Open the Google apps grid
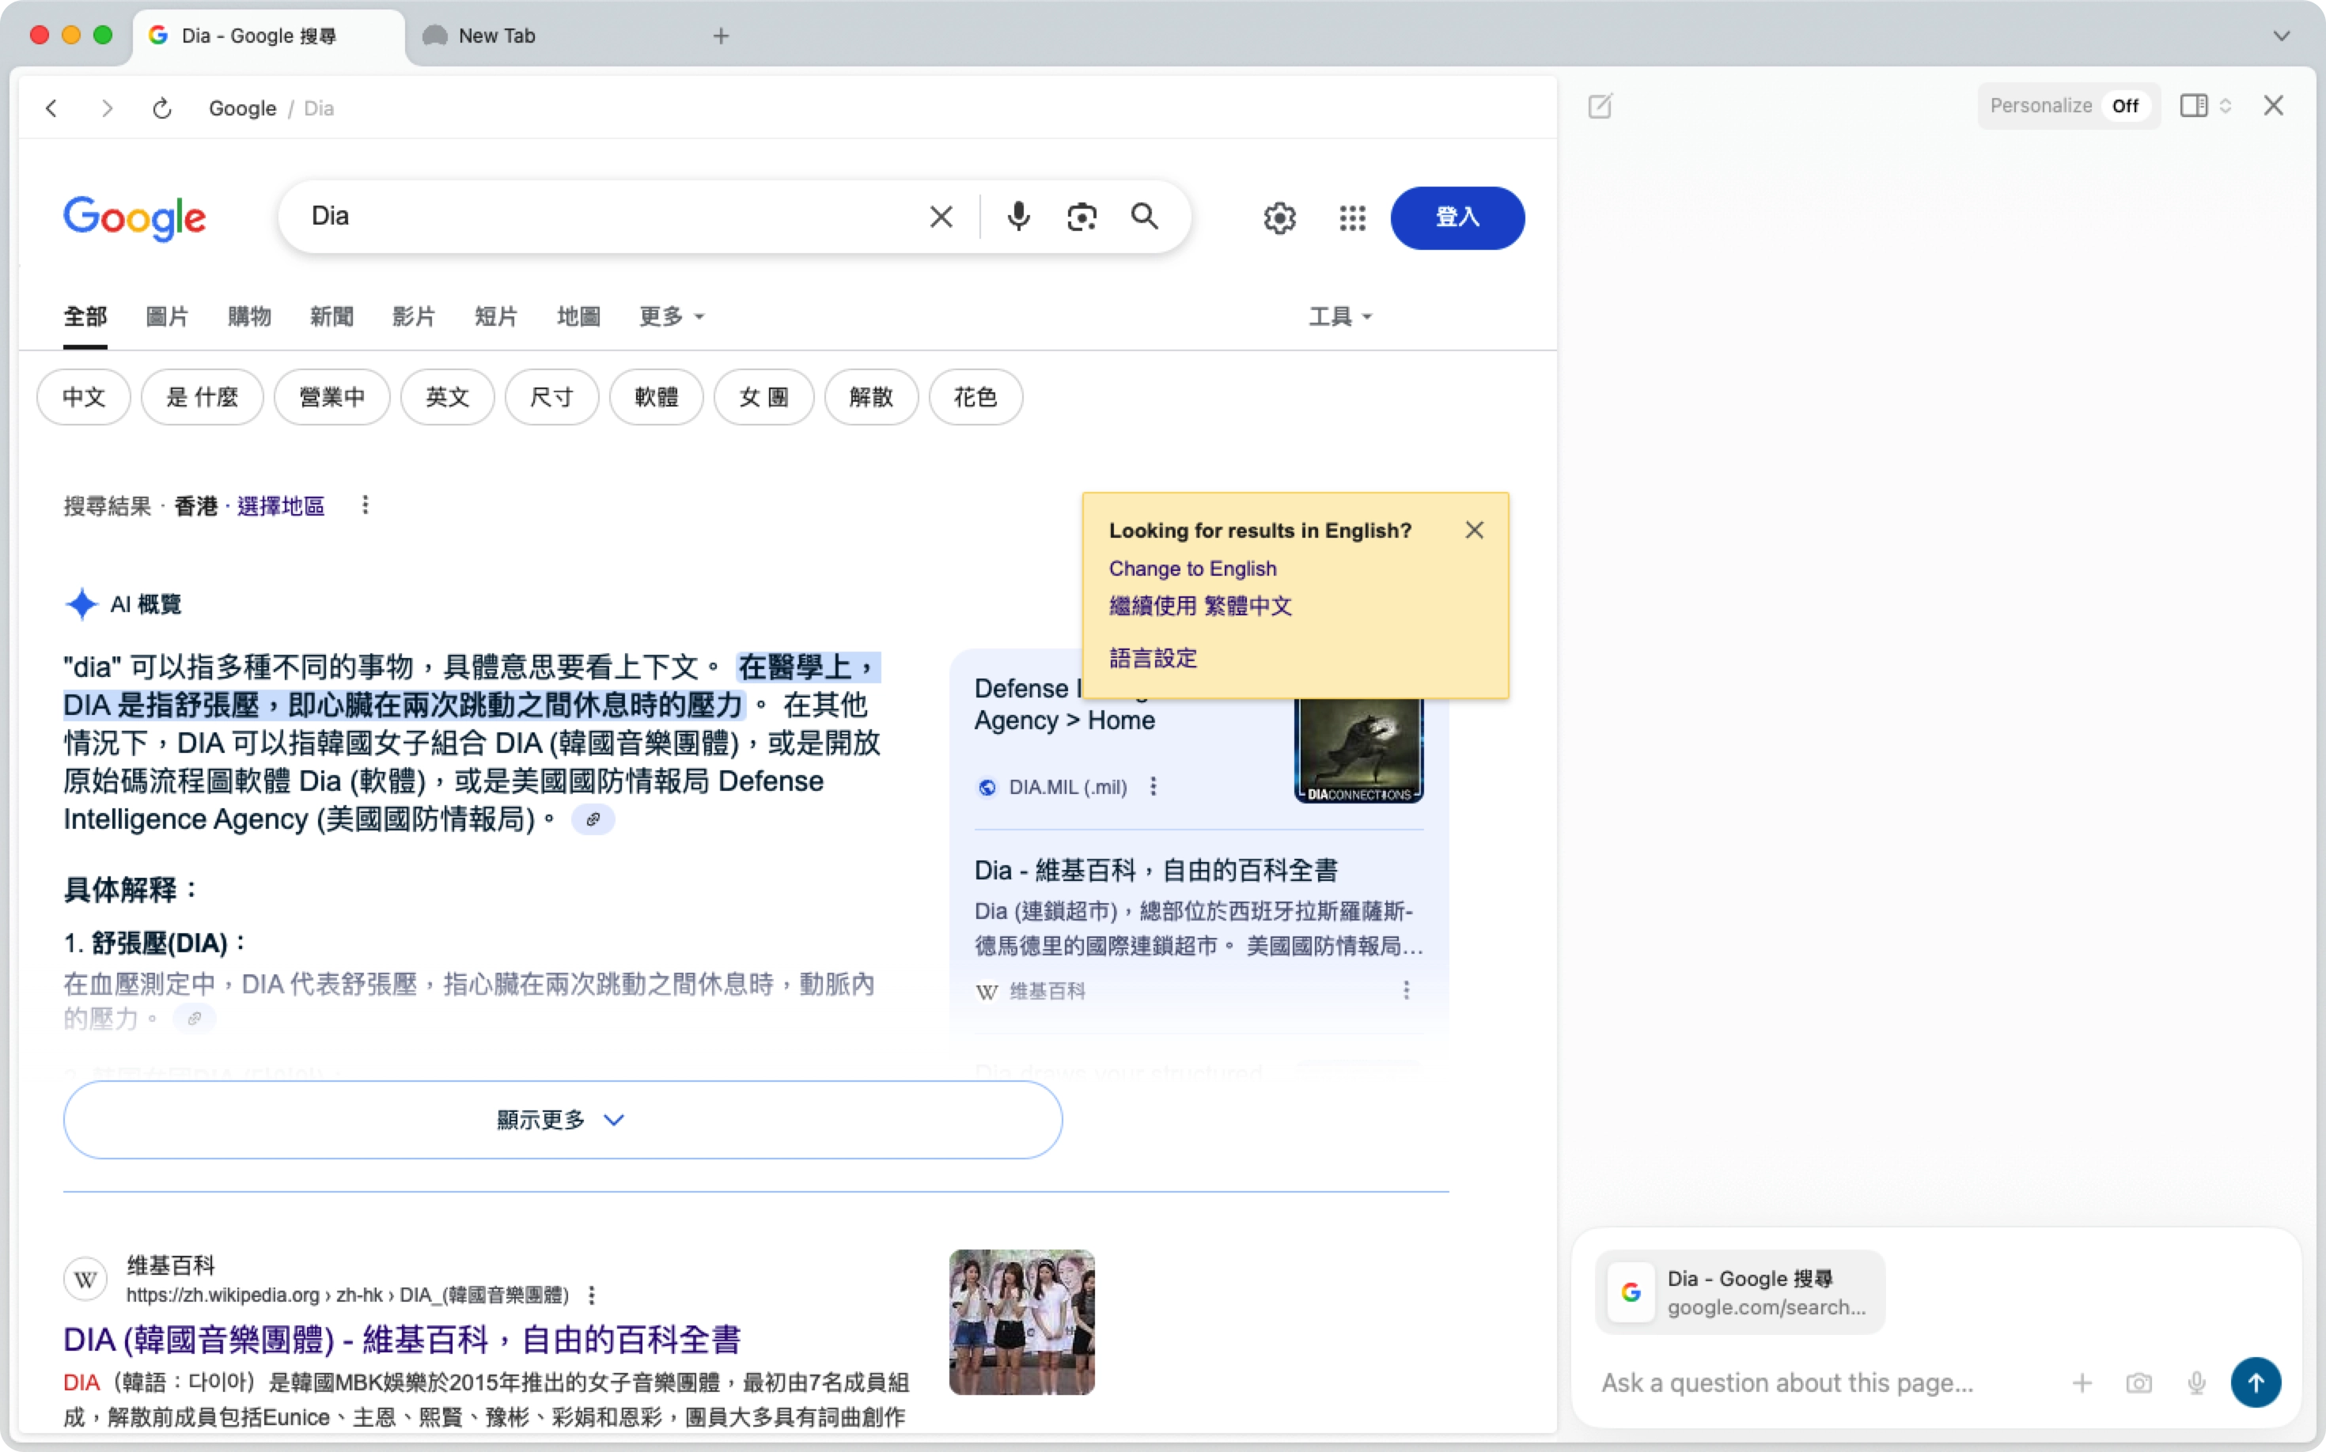Viewport: 2326px width, 1452px height. click(x=1352, y=218)
